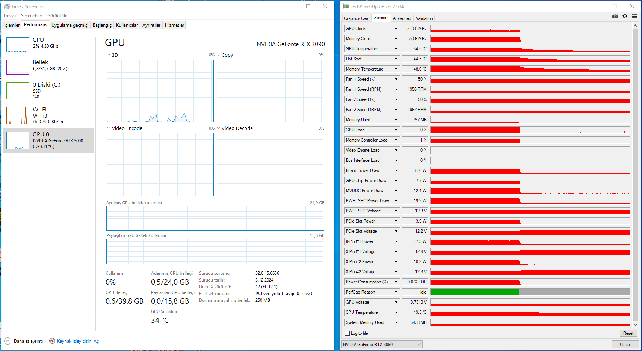The width and height of the screenshot is (642, 351).
Task: Click the Kaynak İzleyicisi icon
Action: [x=52, y=341]
